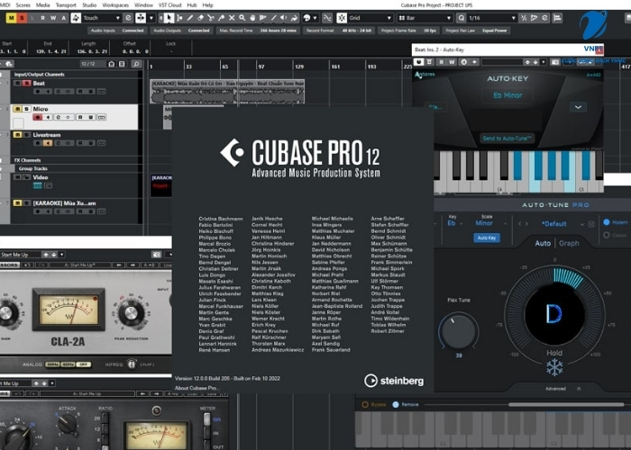The height and width of the screenshot is (450, 631).
Task: Click About Cubase Pro link
Action: pyautogui.click(x=197, y=388)
